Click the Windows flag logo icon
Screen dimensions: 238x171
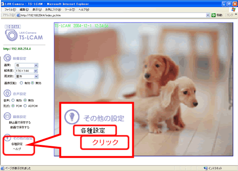coord(233,9)
